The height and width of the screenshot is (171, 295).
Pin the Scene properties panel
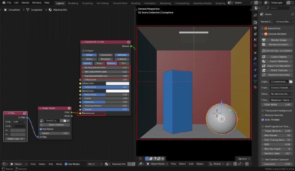[x=292, y=14]
